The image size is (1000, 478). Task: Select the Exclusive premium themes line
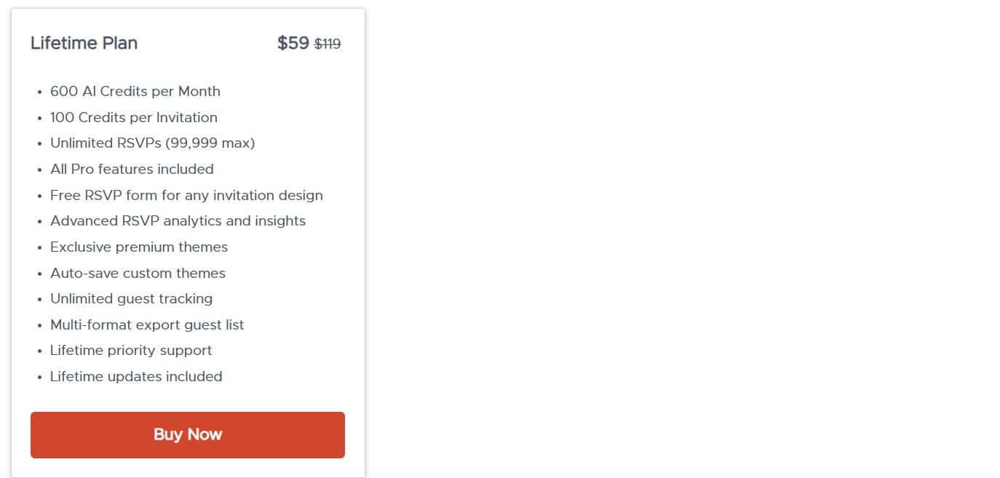(x=139, y=247)
